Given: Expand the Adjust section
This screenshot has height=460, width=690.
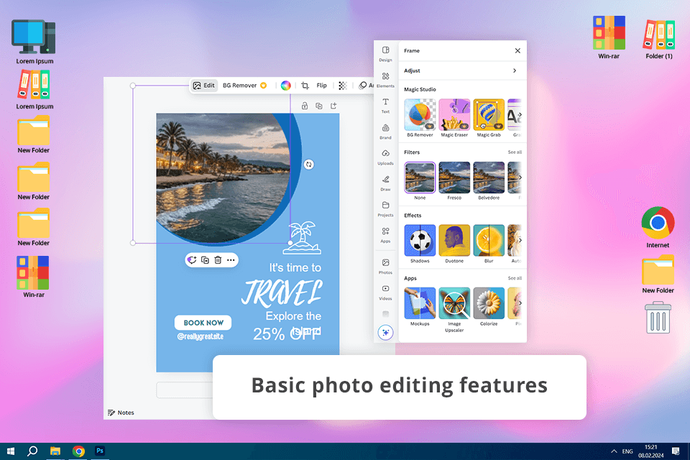Looking at the screenshot, I should [x=462, y=70].
